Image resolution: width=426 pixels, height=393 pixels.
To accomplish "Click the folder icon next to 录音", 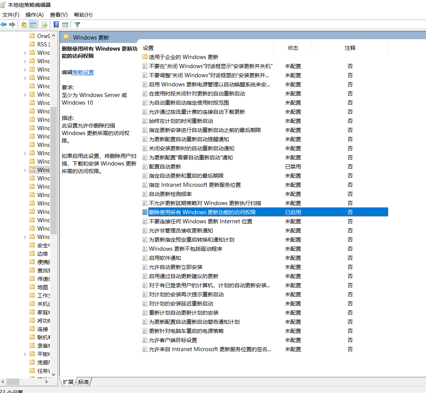I will pos(32,345).
